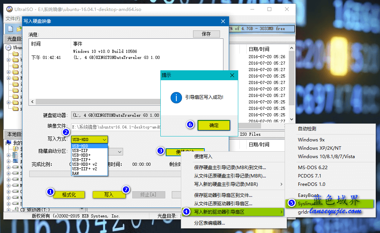
Task: Open 写入新的硬盘主引导记录(MBR) submenu
Action: [x=233, y=184]
